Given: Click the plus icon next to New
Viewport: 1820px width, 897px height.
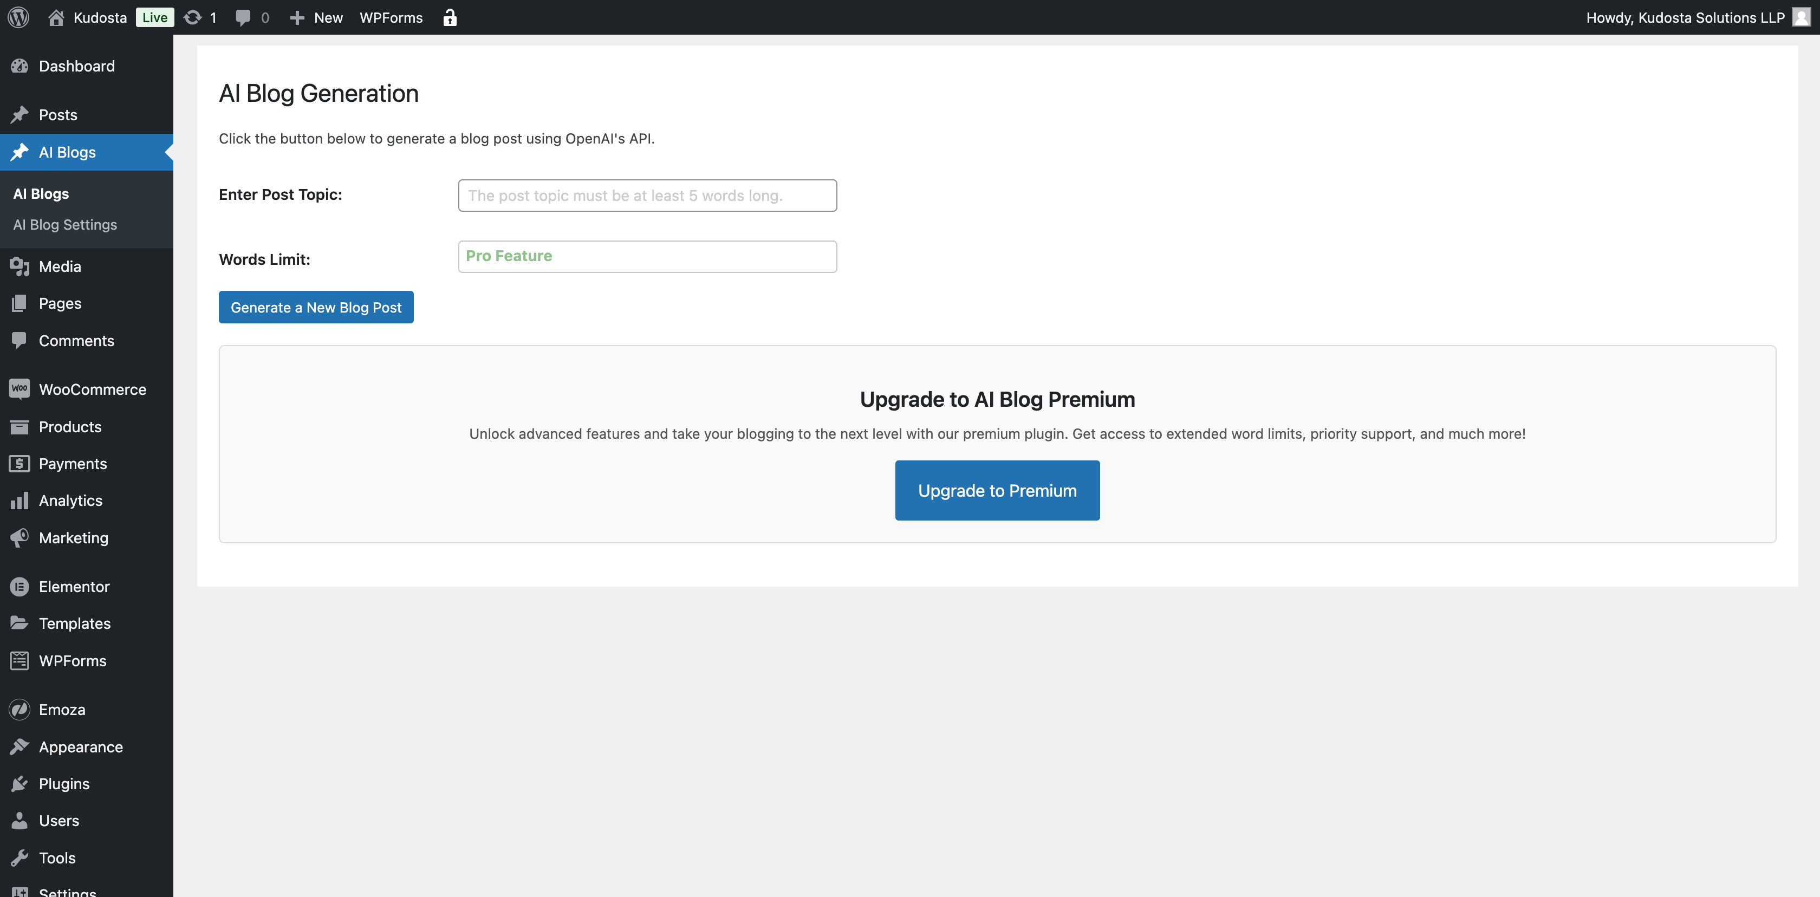Looking at the screenshot, I should click(297, 18).
